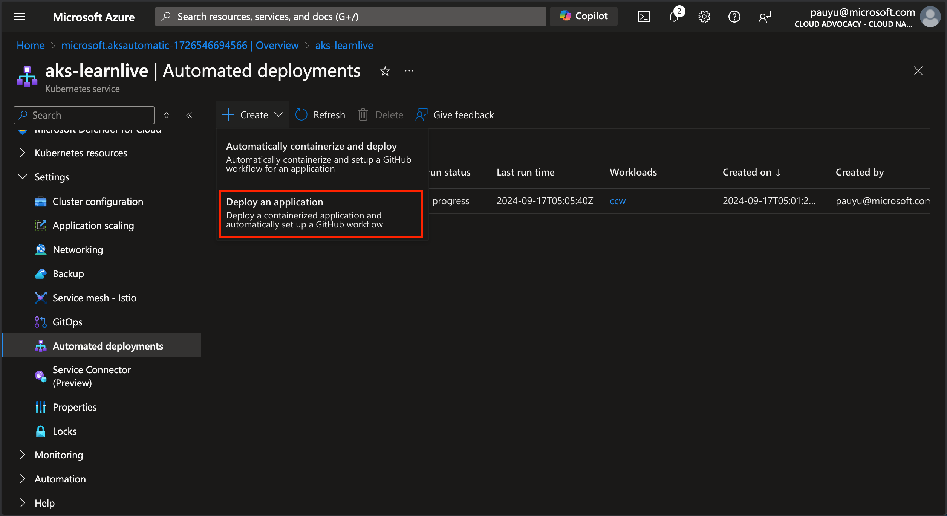This screenshot has height=516, width=947.
Task: Click account name pauyu@microsoft.com header
Action: click(862, 12)
